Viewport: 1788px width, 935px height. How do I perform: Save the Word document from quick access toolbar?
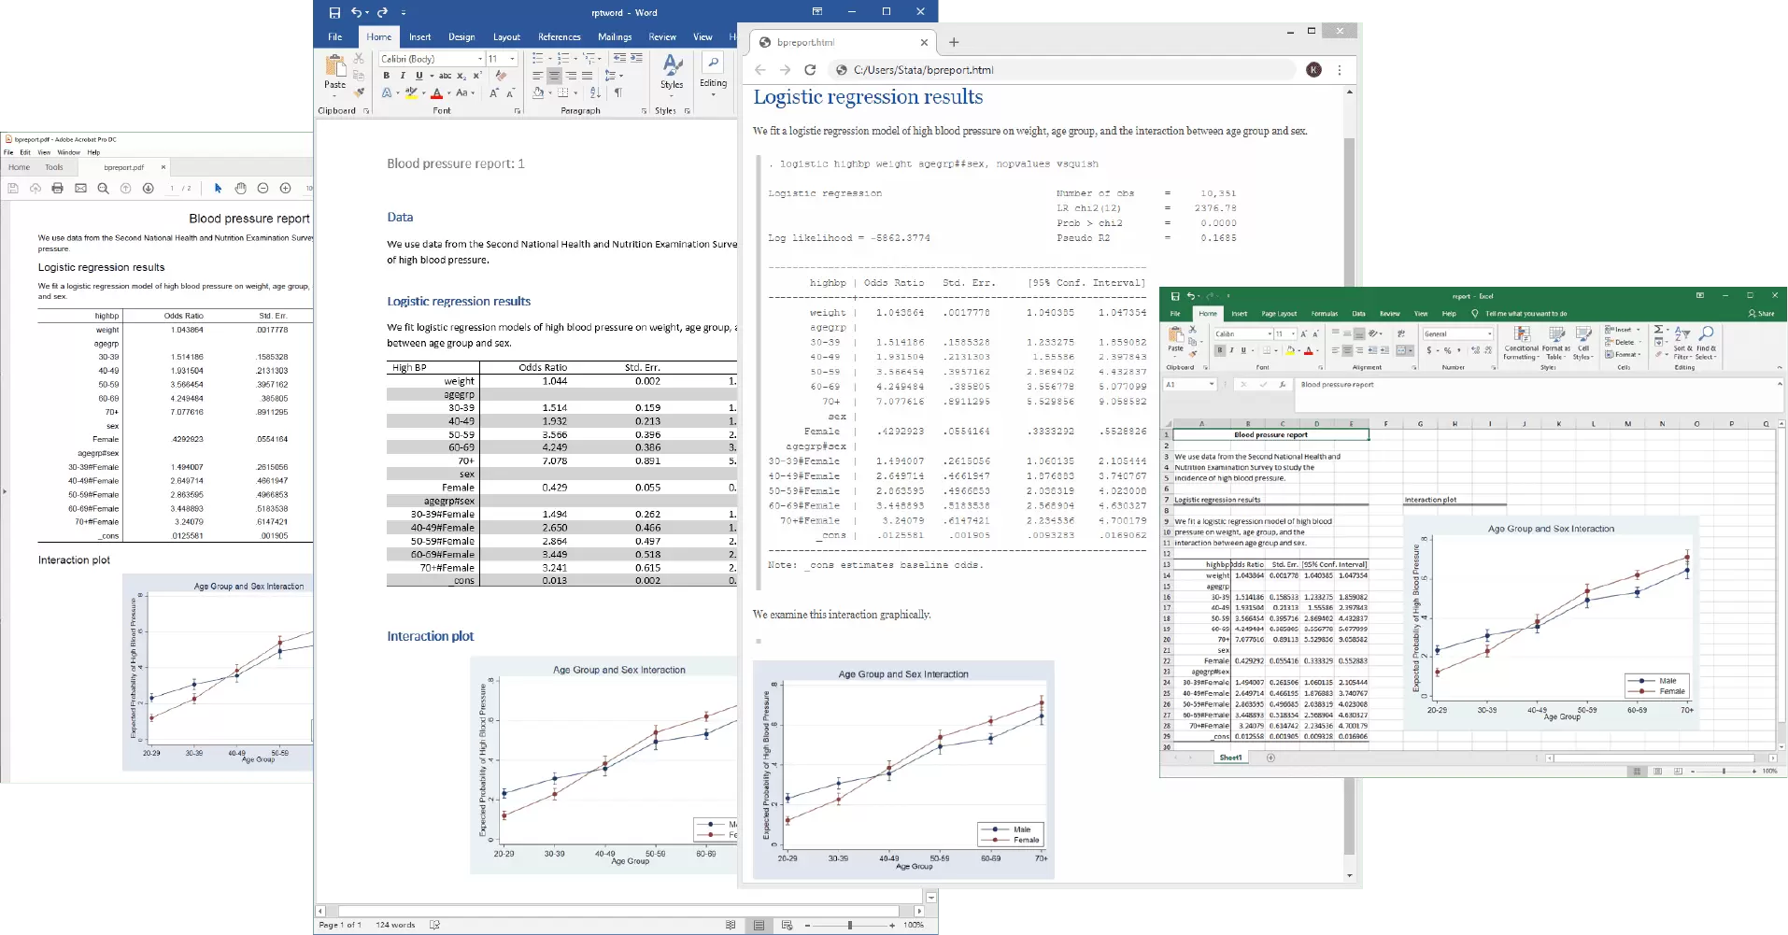pyautogui.click(x=334, y=12)
